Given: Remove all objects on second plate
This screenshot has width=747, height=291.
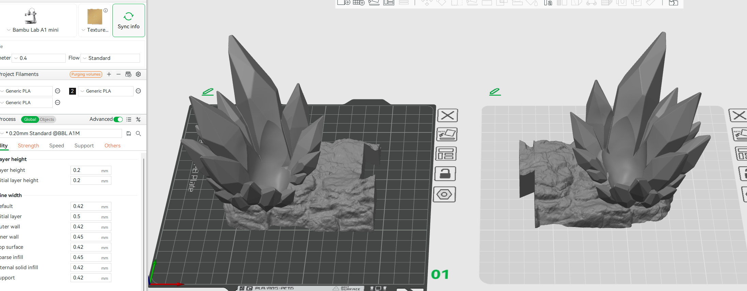Looking at the screenshot, I should click(738, 115).
